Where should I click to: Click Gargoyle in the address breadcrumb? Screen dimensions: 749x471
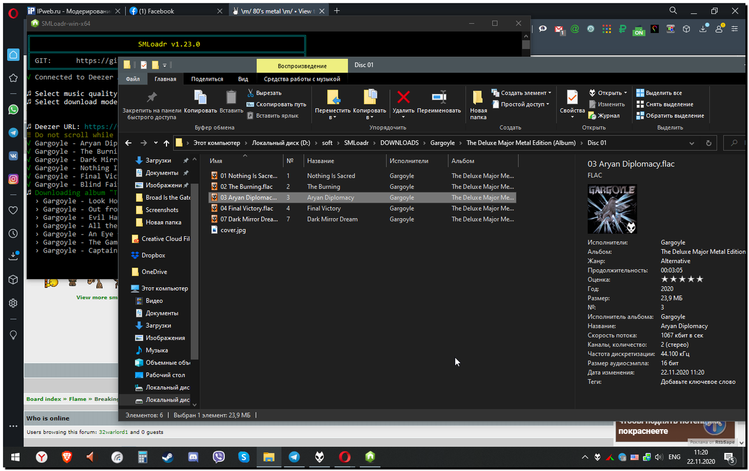[442, 142]
